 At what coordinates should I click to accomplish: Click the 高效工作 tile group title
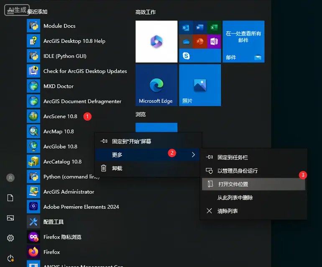pos(146,12)
